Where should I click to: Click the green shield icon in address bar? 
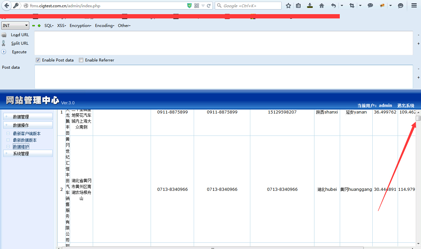point(189,6)
